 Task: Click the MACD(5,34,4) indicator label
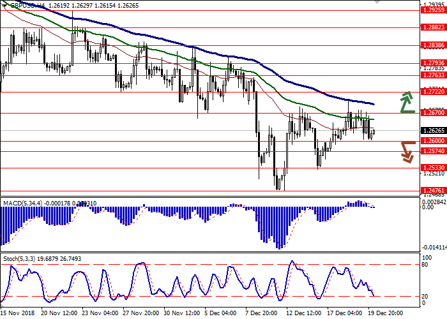tap(25, 203)
